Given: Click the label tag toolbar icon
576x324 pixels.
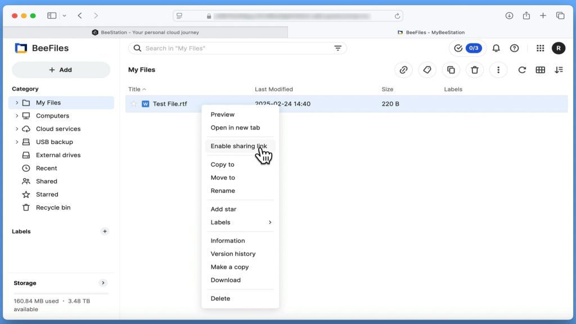Looking at the screenshot, I should coord(427,70).
